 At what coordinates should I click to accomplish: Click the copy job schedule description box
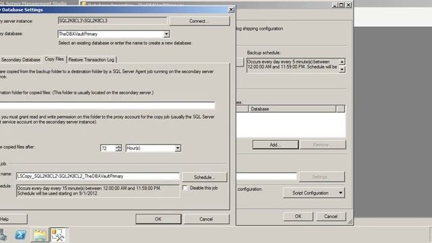click(98, 190)
